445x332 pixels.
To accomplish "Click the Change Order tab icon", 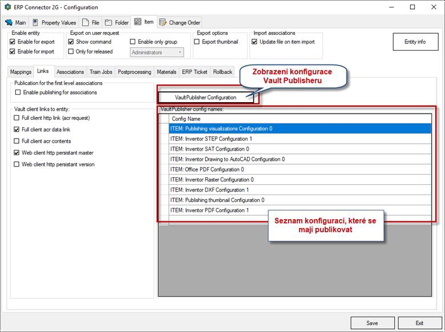I will tap(163, 23).
